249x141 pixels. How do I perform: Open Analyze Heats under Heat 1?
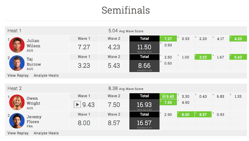click(x=46, y=75)
